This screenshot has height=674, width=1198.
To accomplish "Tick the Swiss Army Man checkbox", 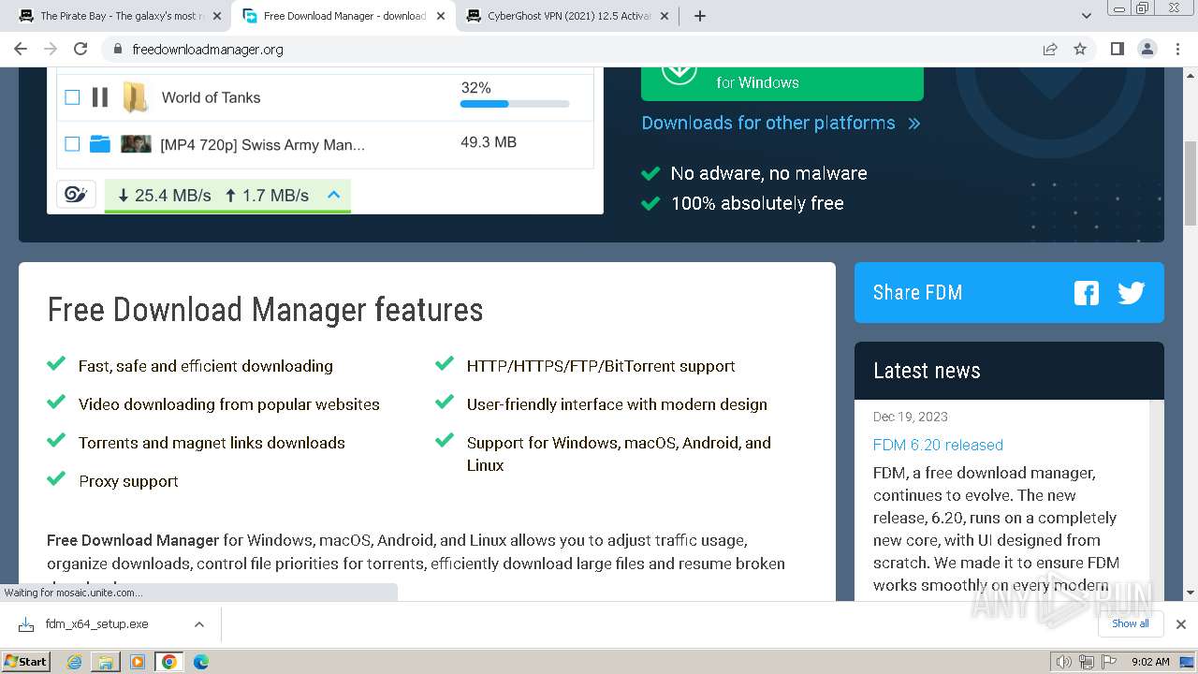I will 72,144.
